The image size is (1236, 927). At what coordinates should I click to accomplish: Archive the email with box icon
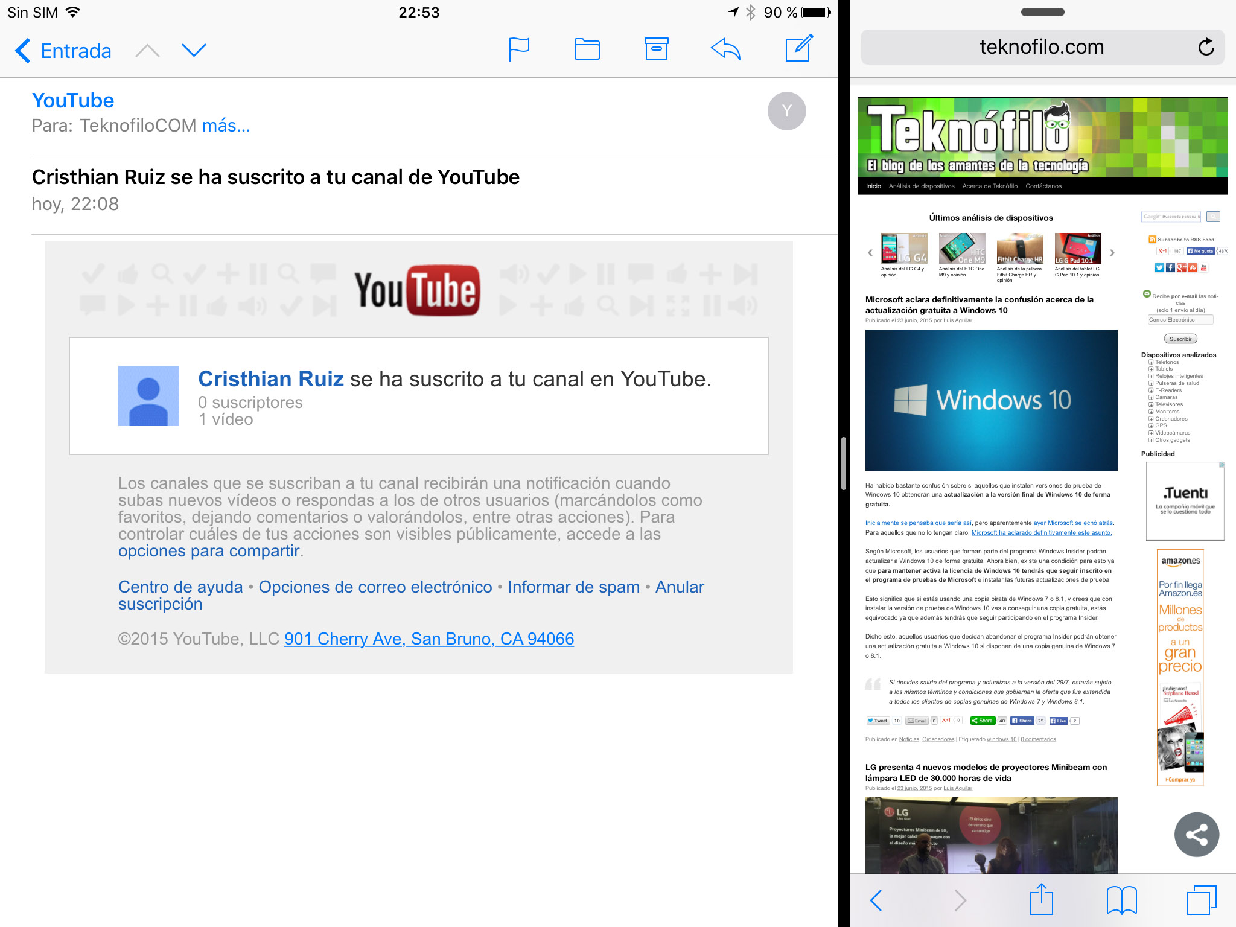click(656, 49)
